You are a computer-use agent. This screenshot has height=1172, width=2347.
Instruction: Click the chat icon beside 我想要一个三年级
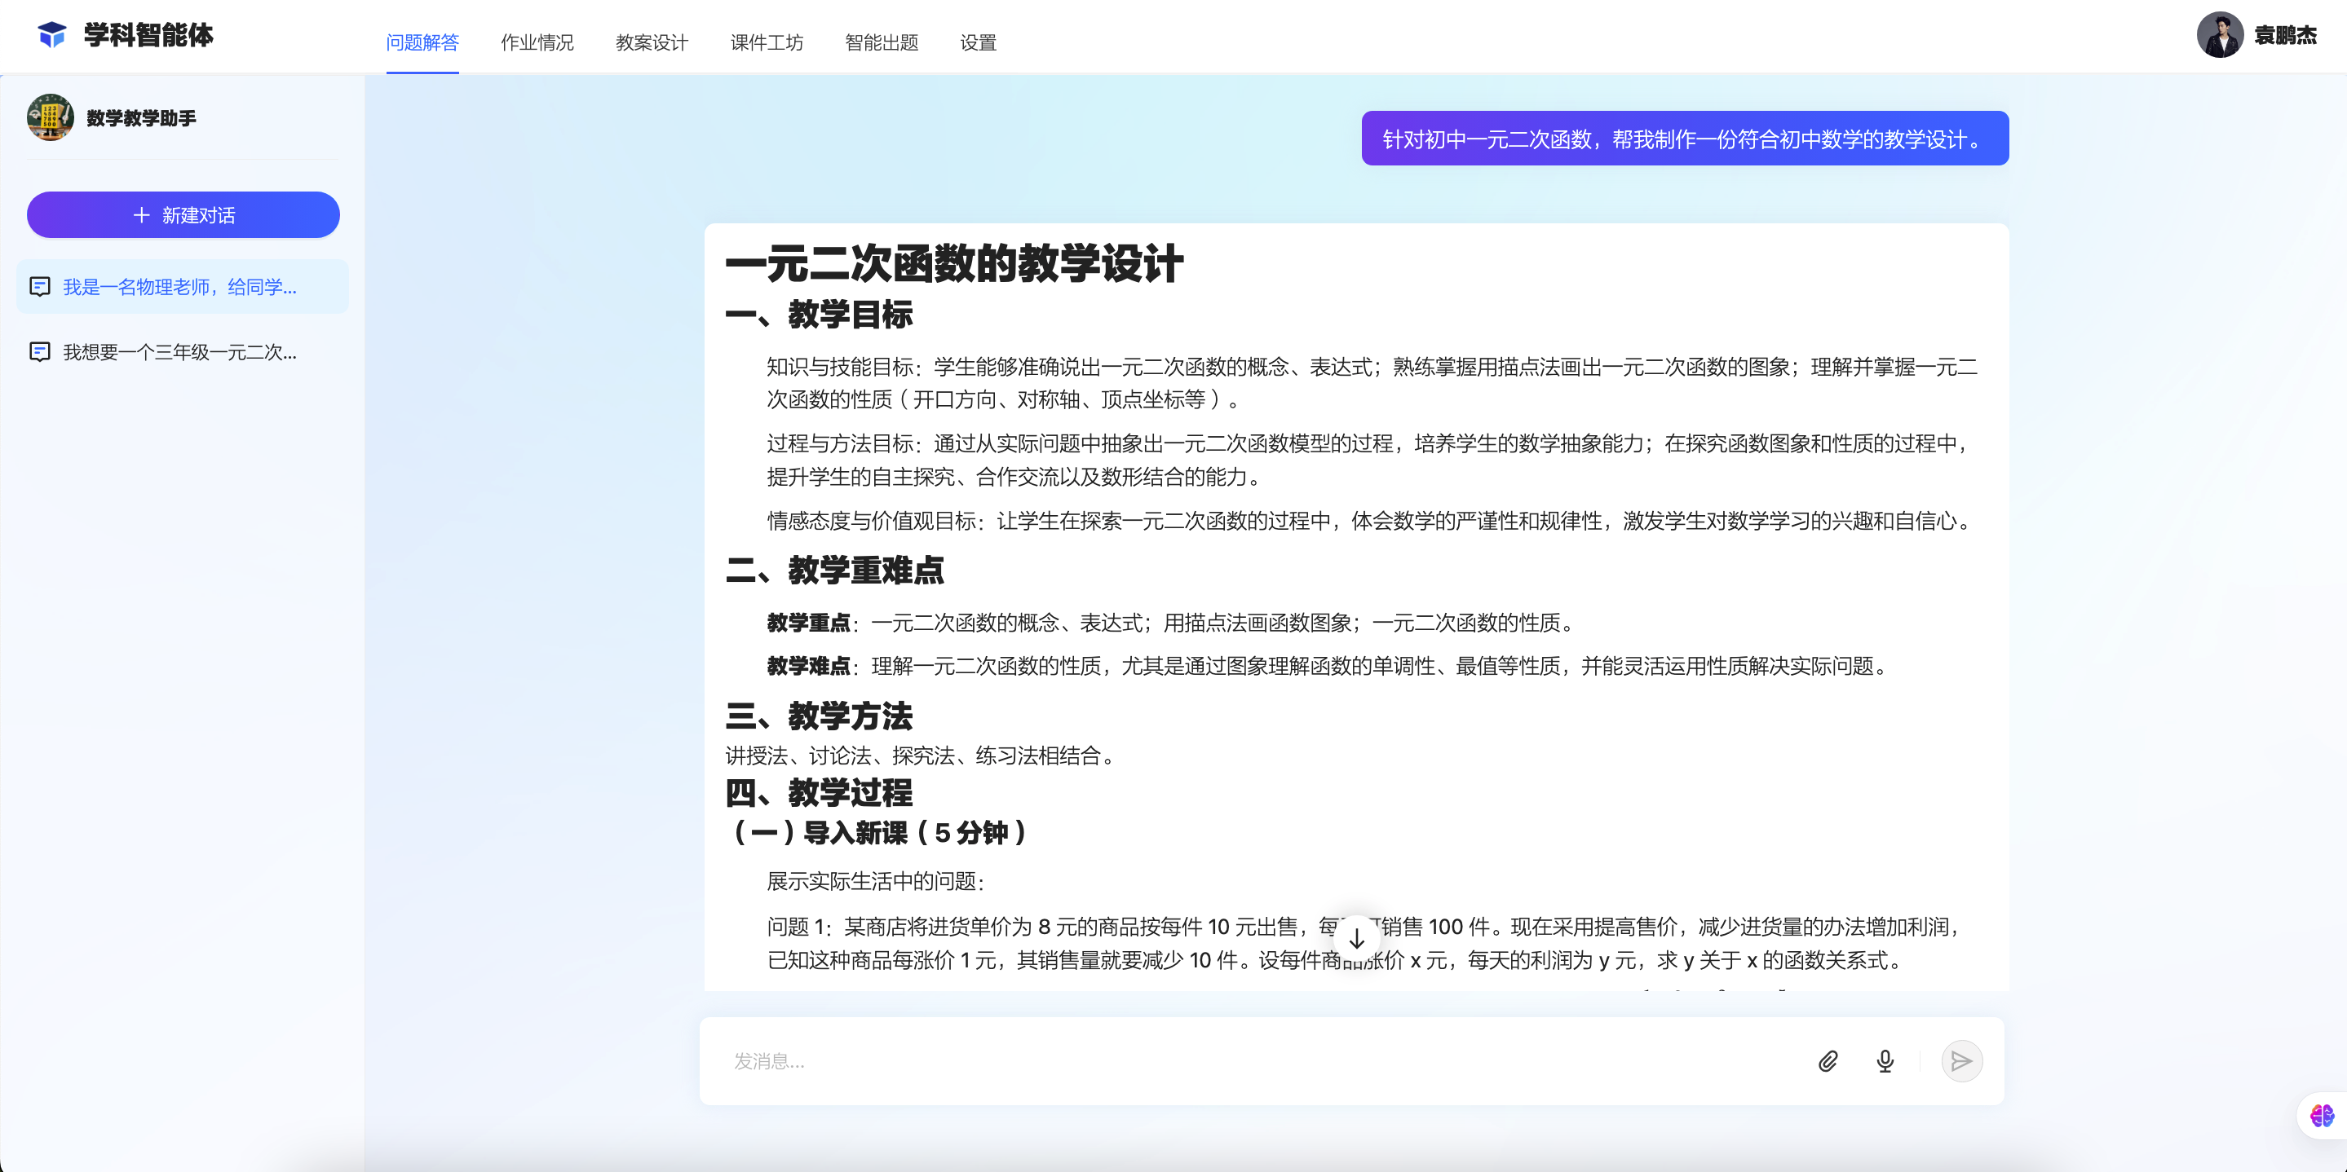40,352
